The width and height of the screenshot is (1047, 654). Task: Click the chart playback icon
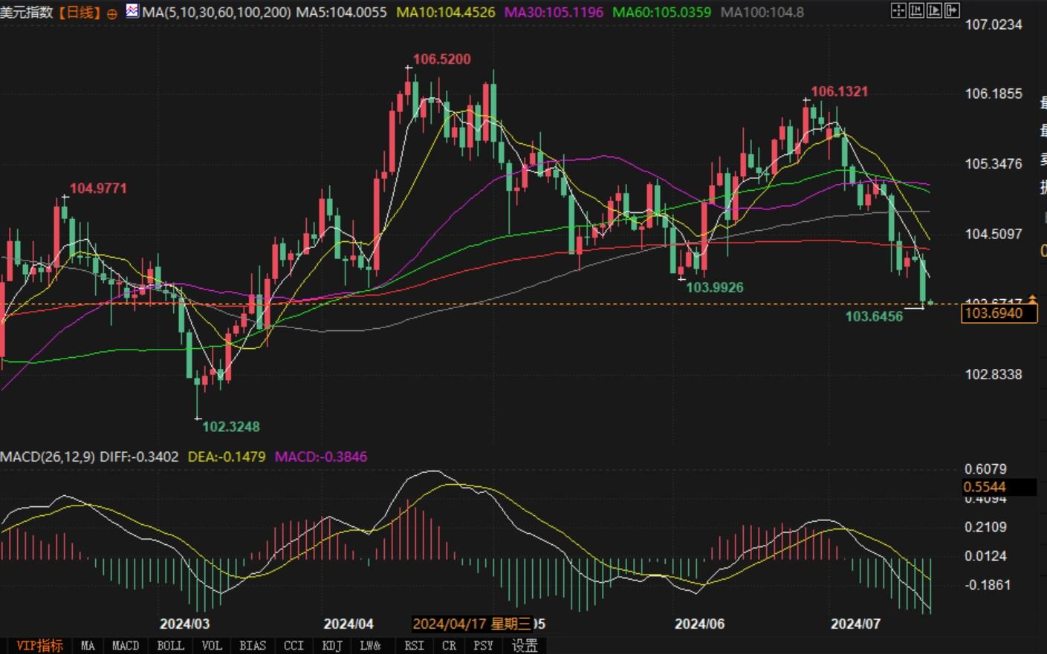click(934, 10)
